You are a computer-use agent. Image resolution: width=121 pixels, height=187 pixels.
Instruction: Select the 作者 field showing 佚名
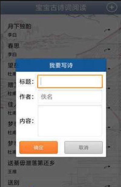pyautogui.click(x=70, y=97)
